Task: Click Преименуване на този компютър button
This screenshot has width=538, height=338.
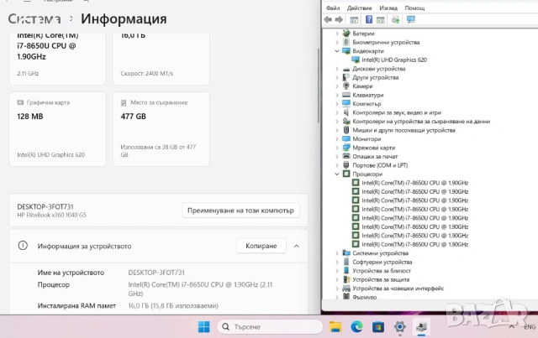Action: point(240,211)
